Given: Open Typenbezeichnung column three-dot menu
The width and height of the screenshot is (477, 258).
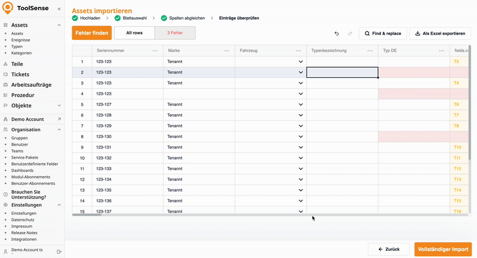Looking at the screenshot, I should [370, 51].
